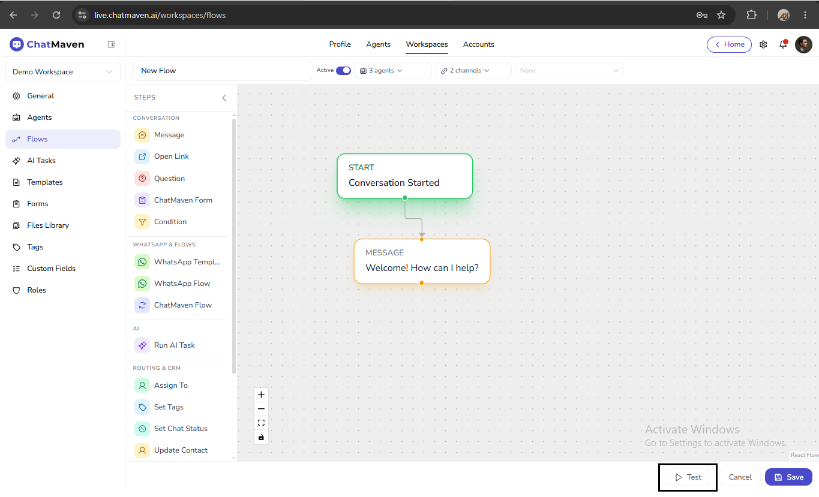The height and width of the screenshot is (497, 819).
Task: Go back in the browser
Action: (x=13, y=15)
